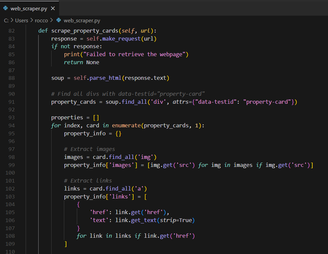The width and height of the screenshot is (328, 254).
Task: Close the web_scraper.py editor tab
Action: [x=53, y=8]
